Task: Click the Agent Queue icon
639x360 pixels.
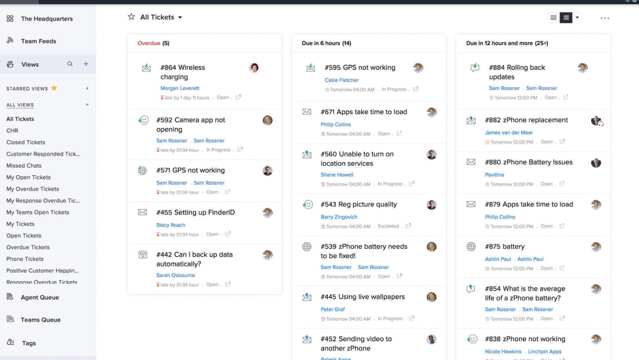Action: coord(10,297)
